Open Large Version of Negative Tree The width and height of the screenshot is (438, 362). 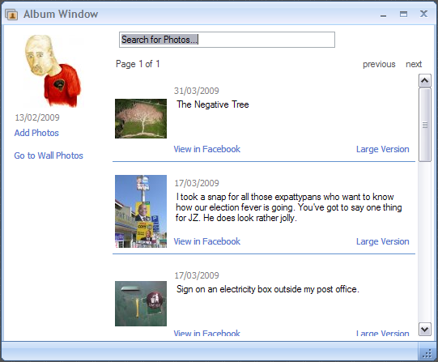coord(383,149)
